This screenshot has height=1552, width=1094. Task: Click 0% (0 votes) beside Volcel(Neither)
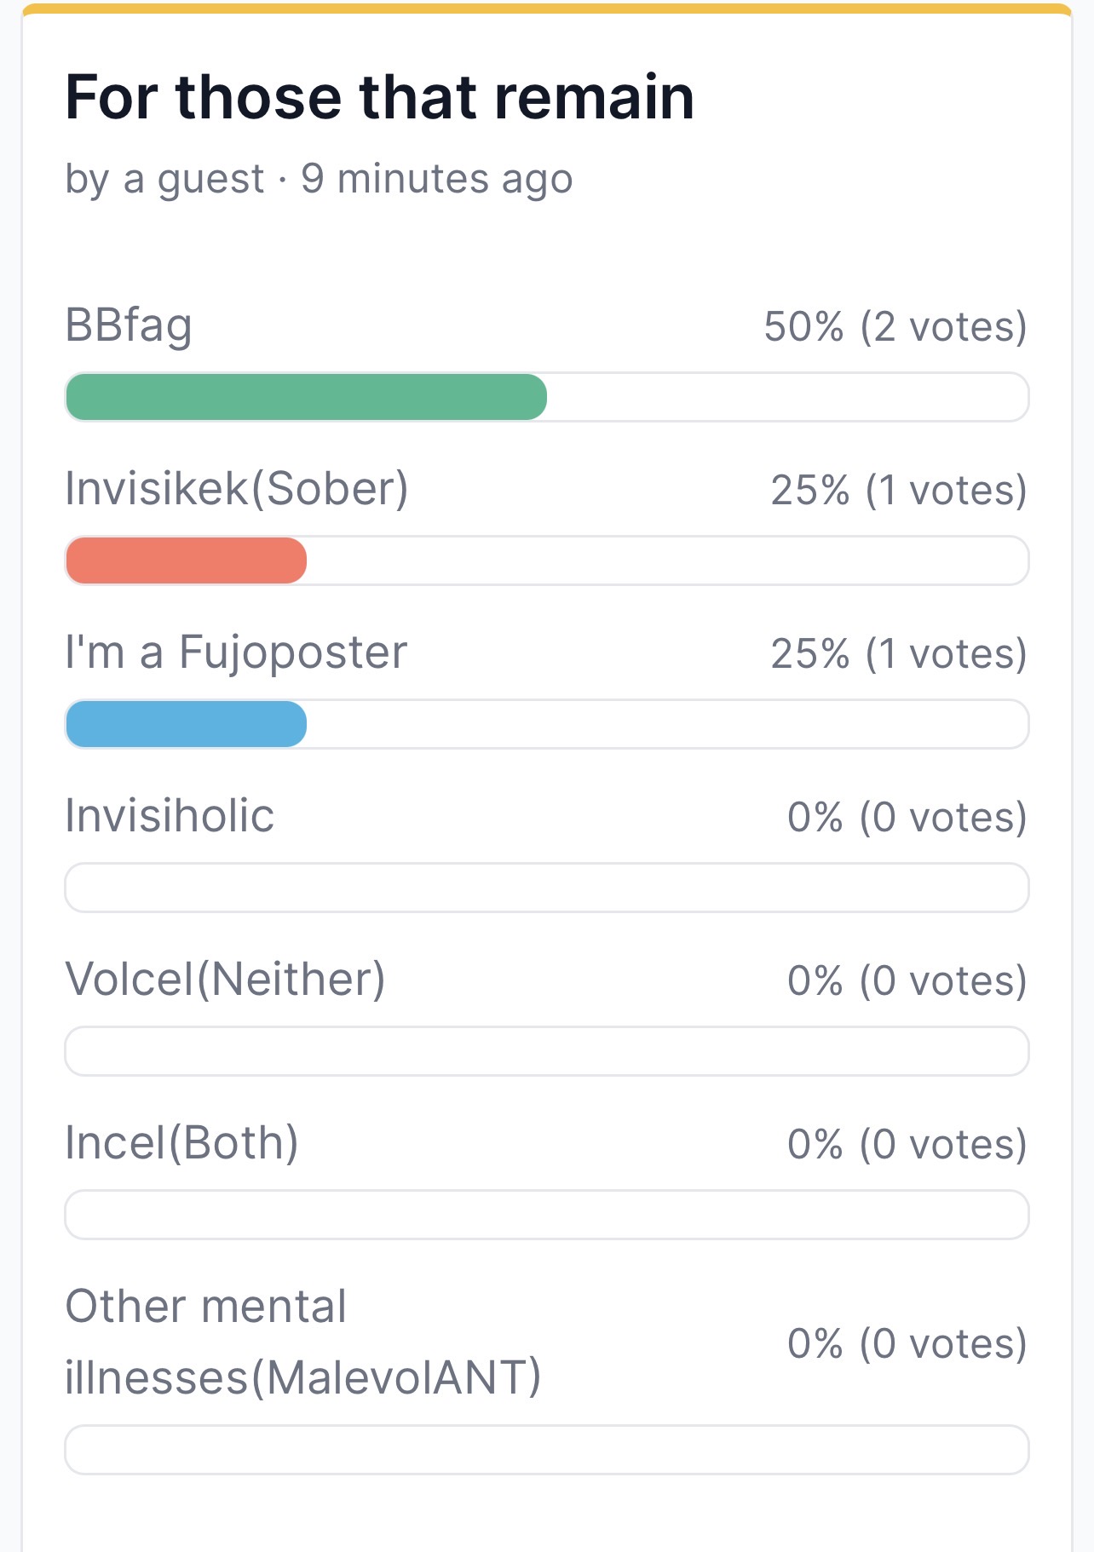(907, 981)
